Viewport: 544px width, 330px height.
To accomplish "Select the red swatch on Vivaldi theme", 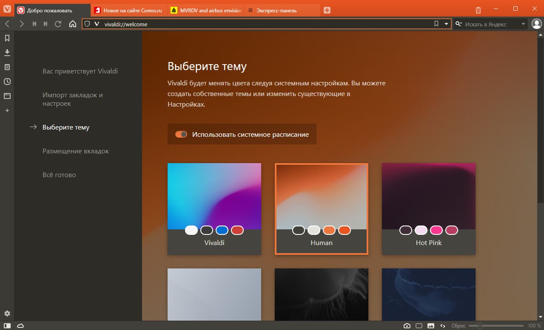I will pyautogui.click(x=237, y=230).
